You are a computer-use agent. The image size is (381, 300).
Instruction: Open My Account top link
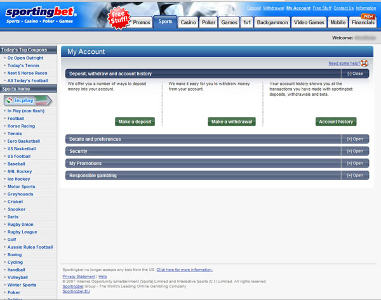tap(298, 8)
